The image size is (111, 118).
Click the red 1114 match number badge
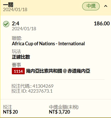click(18, 71)
